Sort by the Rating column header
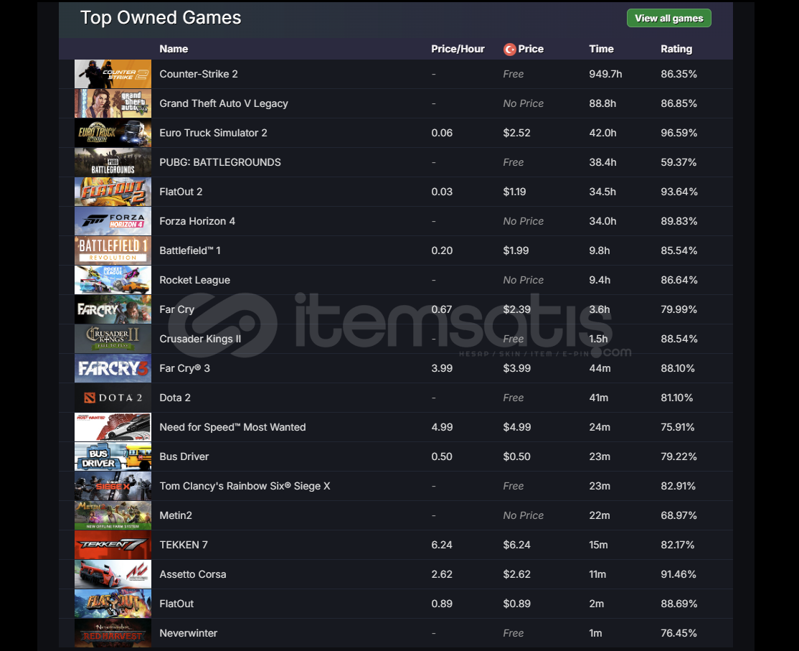The width and height of the screenshot is (799, 651). click(676, 49)
